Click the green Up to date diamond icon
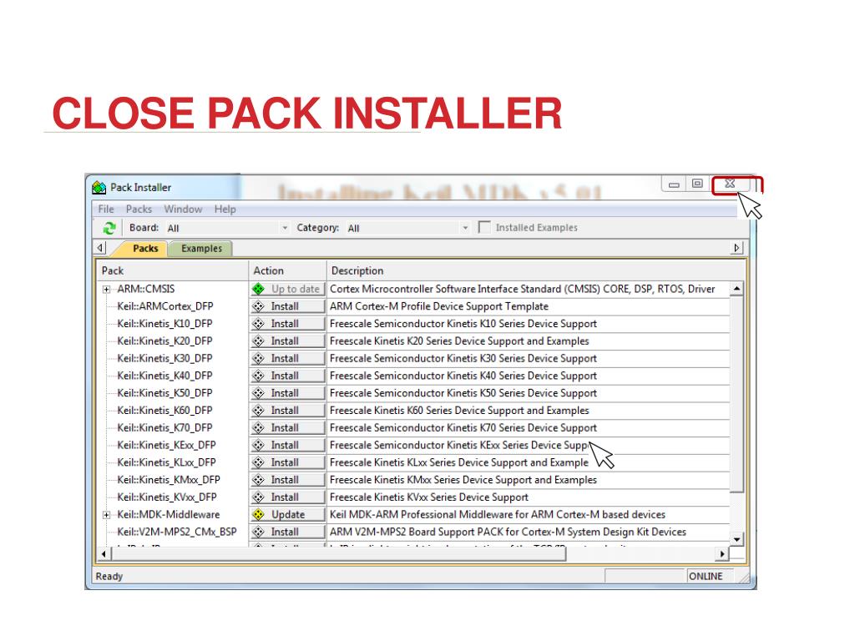The width and height of the screenshot is (855, 641). point(259,289)
